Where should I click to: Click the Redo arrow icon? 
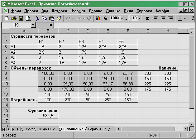pyautogui.click(x=79, y=18)
